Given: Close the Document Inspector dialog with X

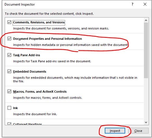Looking at the screenshot, I should coord(145,4).
